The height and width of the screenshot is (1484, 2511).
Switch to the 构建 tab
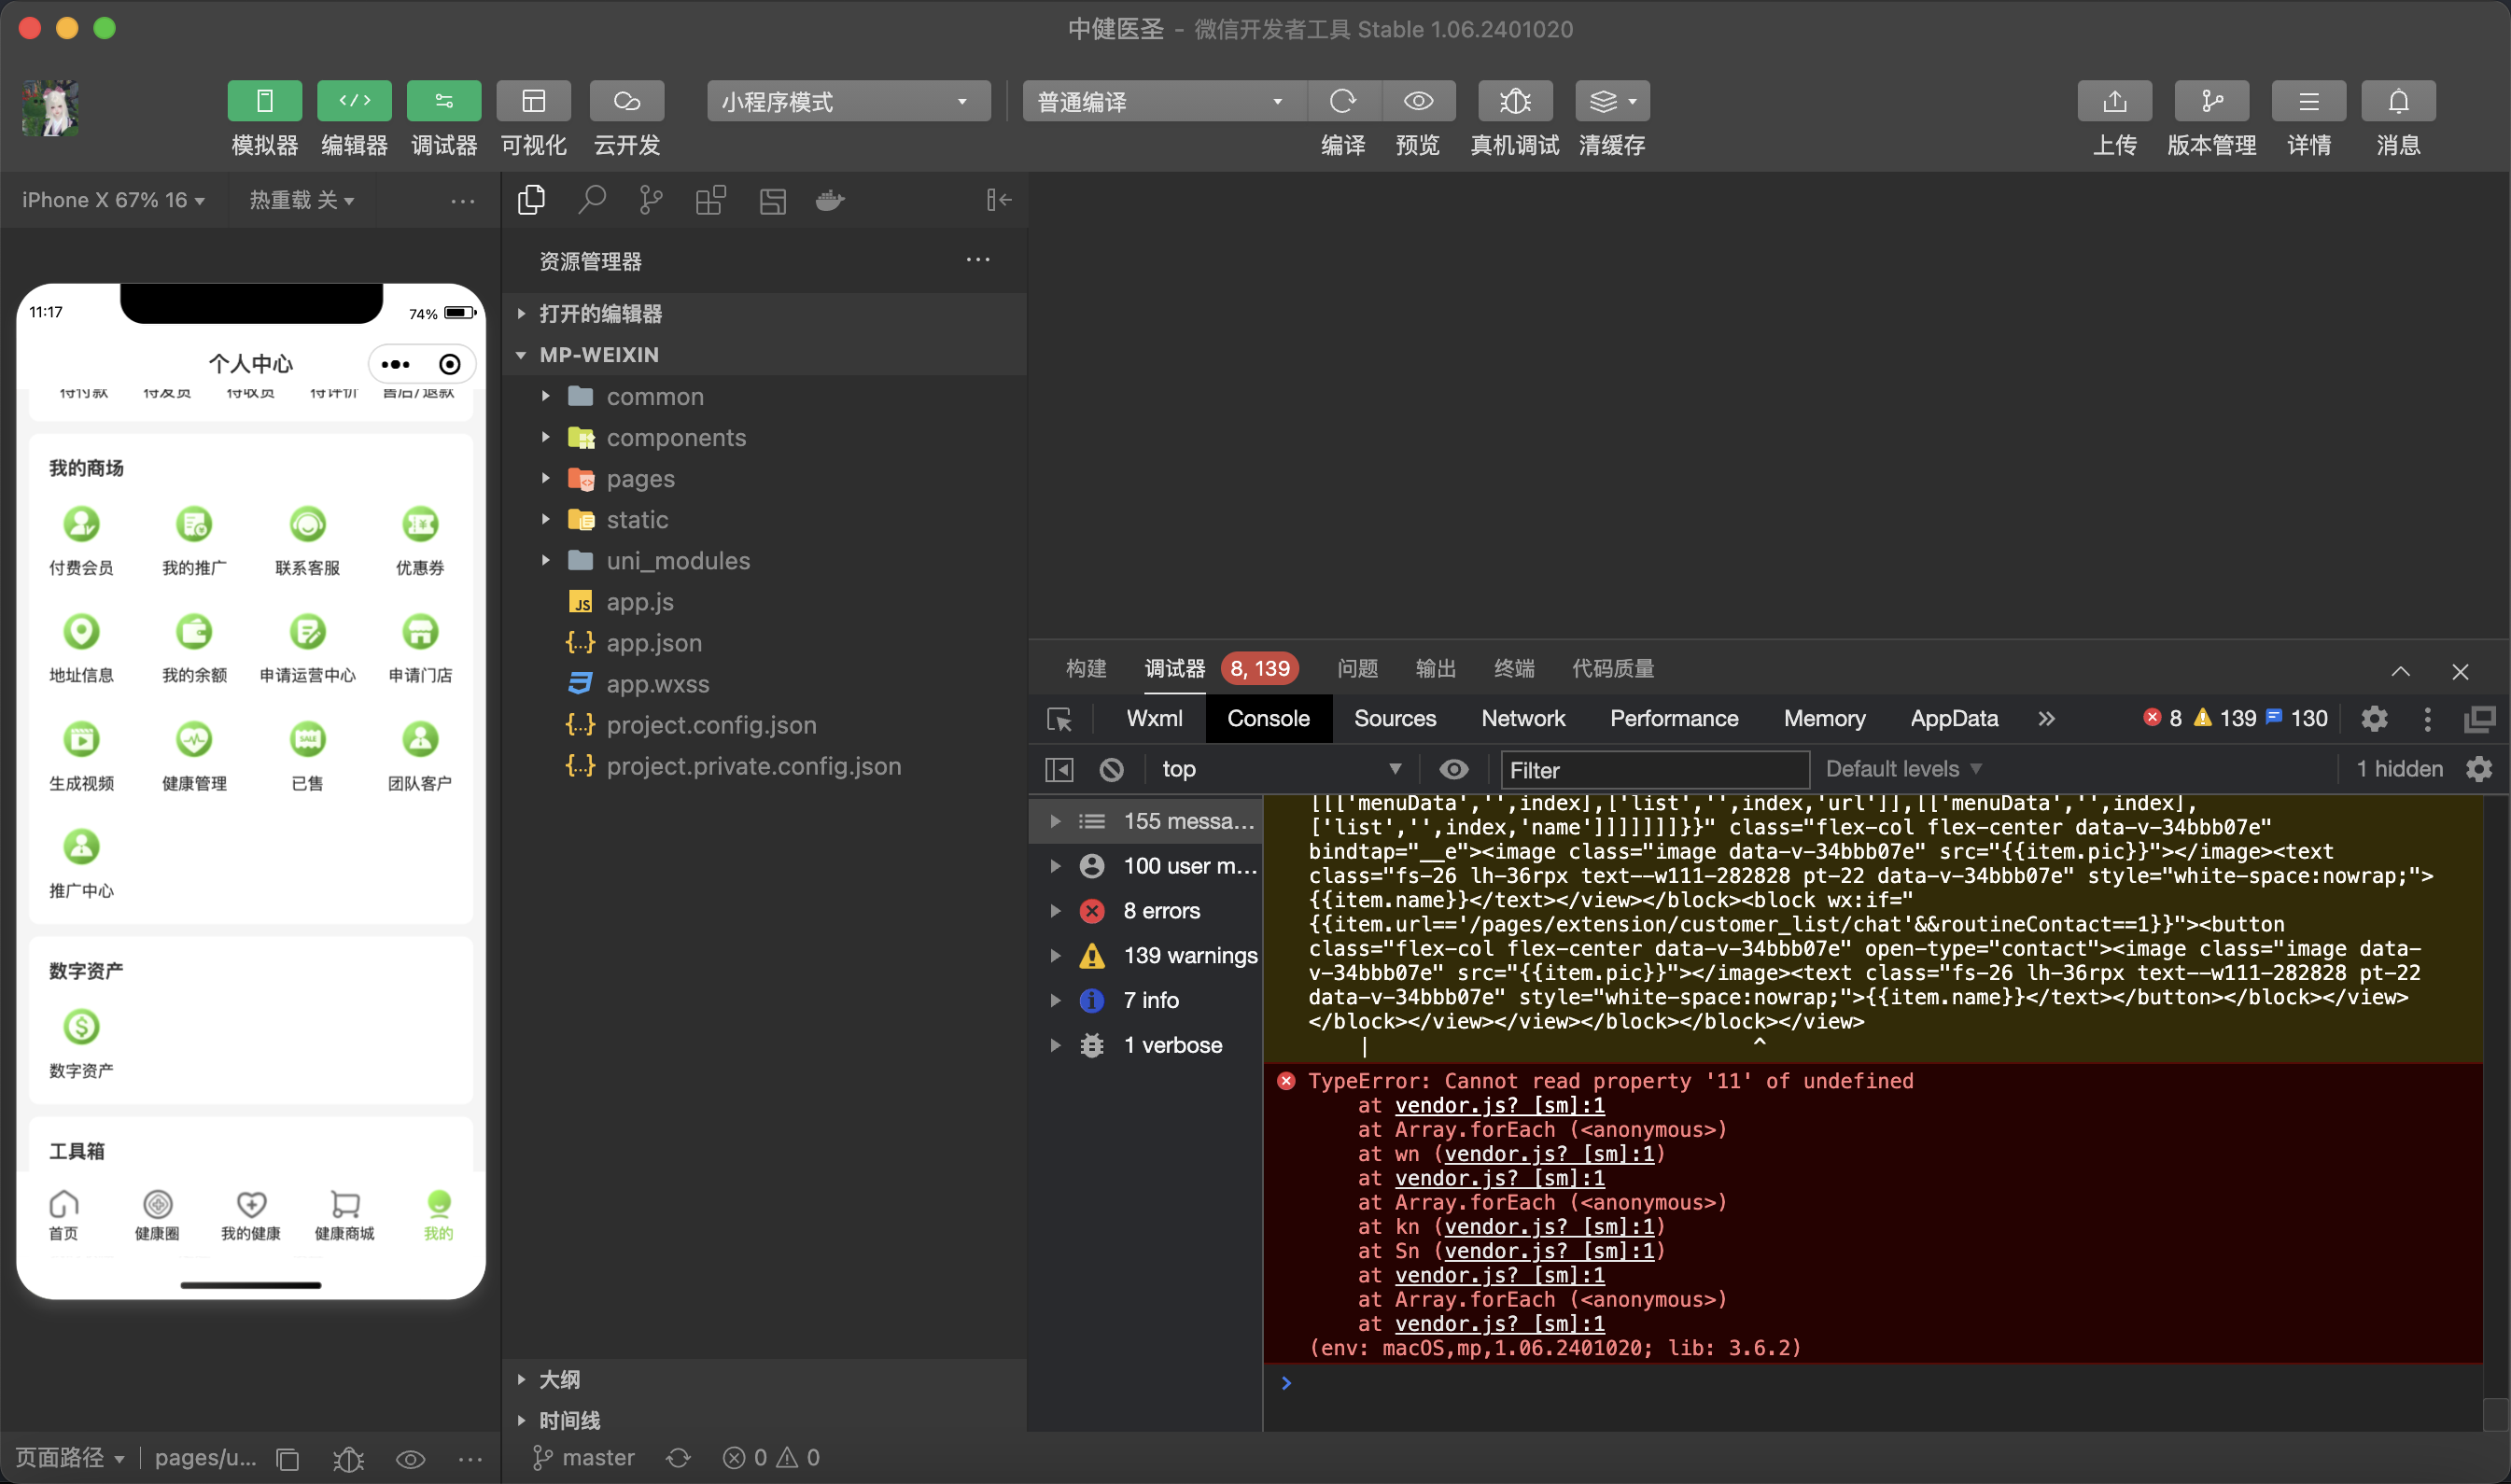click(x=1086, y=668)
